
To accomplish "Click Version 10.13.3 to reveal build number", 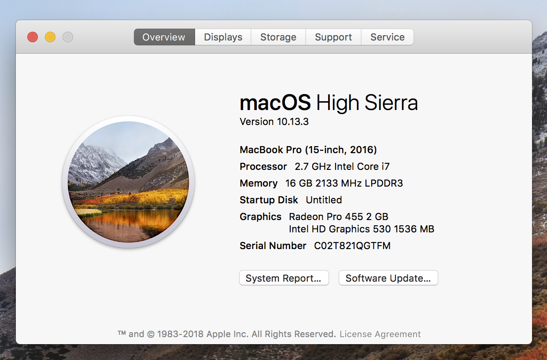I will coord(274,122).
